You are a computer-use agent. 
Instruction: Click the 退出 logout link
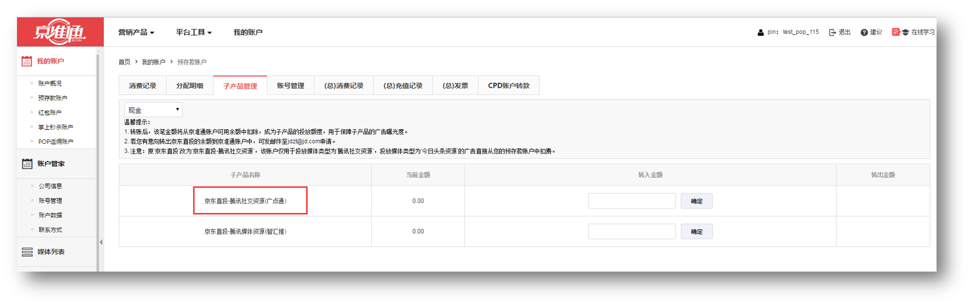pos(844,32)
